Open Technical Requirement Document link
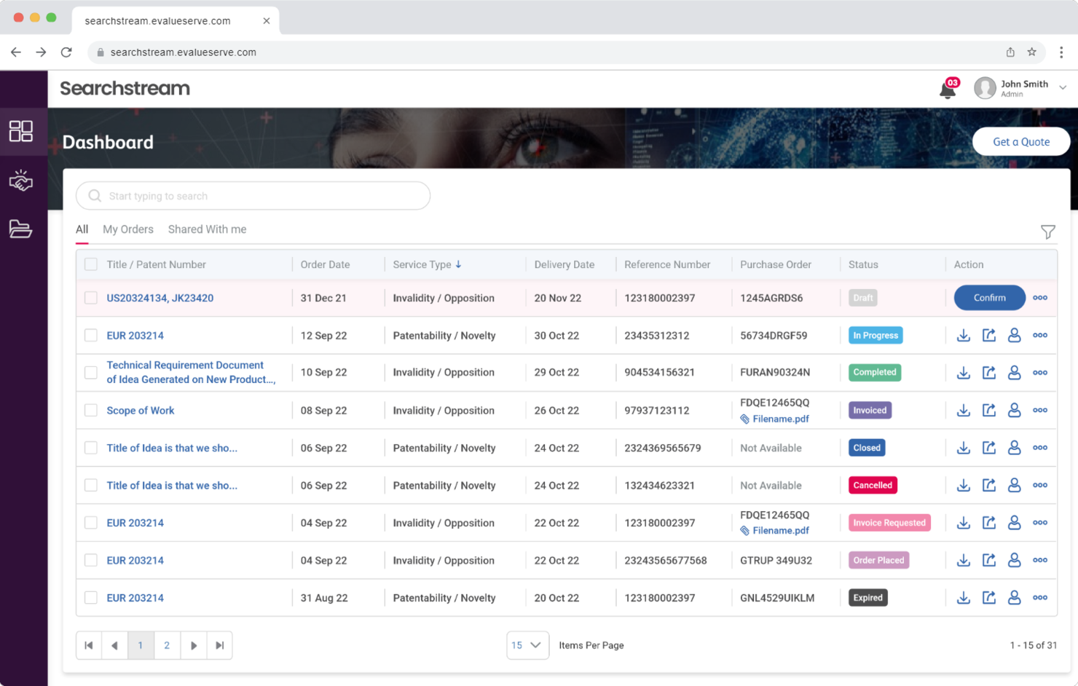Image resolution: width=1078 pixels, height=686 pixels. [191, 372]
